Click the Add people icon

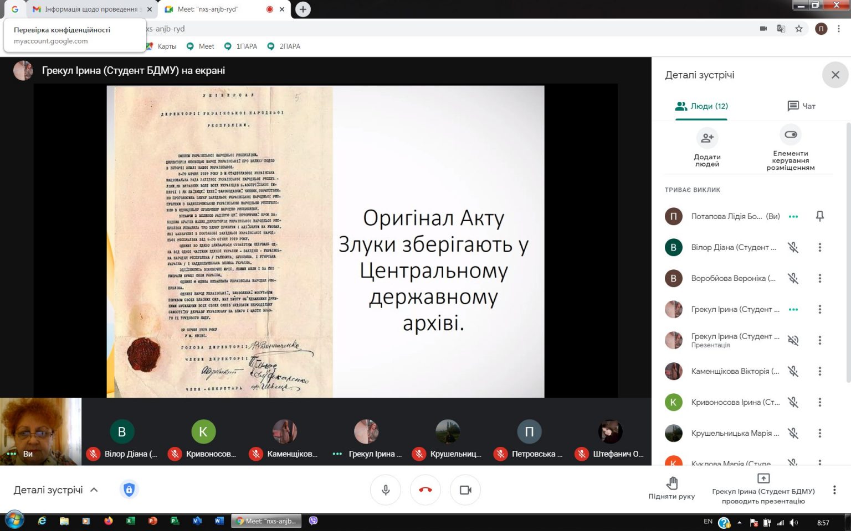pos(707,138)
